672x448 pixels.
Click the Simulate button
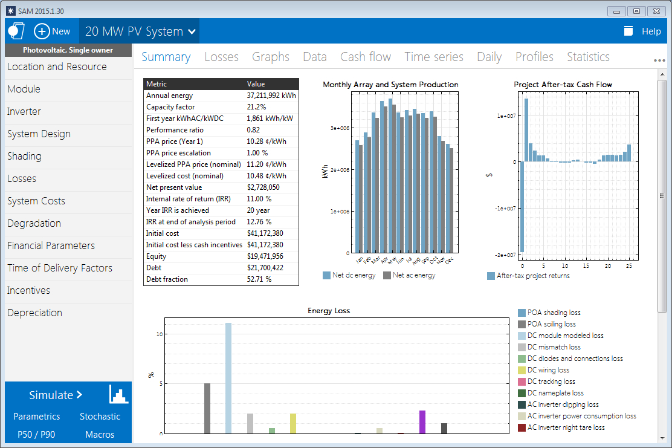[x=53, y=394]
